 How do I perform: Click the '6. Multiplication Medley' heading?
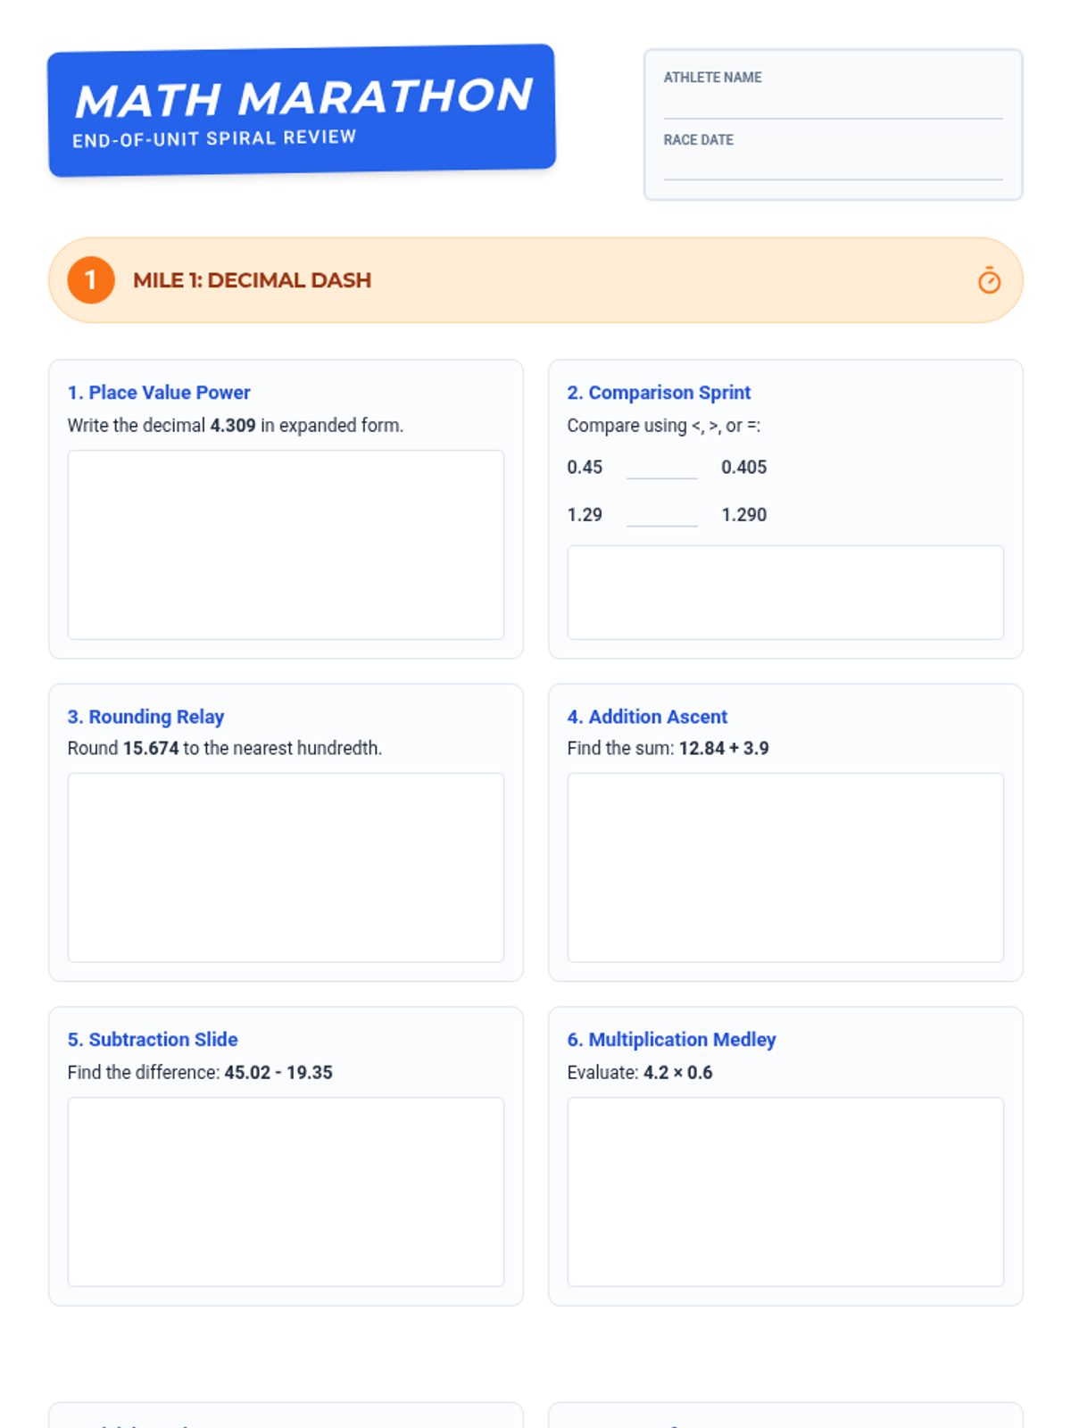671,1040
